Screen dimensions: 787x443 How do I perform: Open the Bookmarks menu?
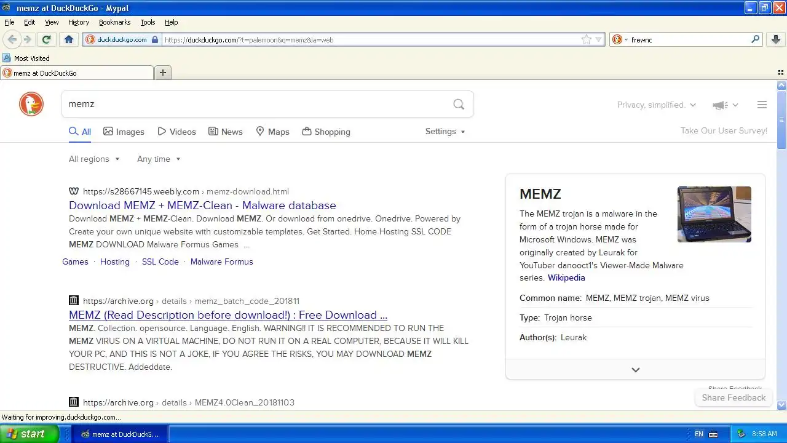[114, 22]
